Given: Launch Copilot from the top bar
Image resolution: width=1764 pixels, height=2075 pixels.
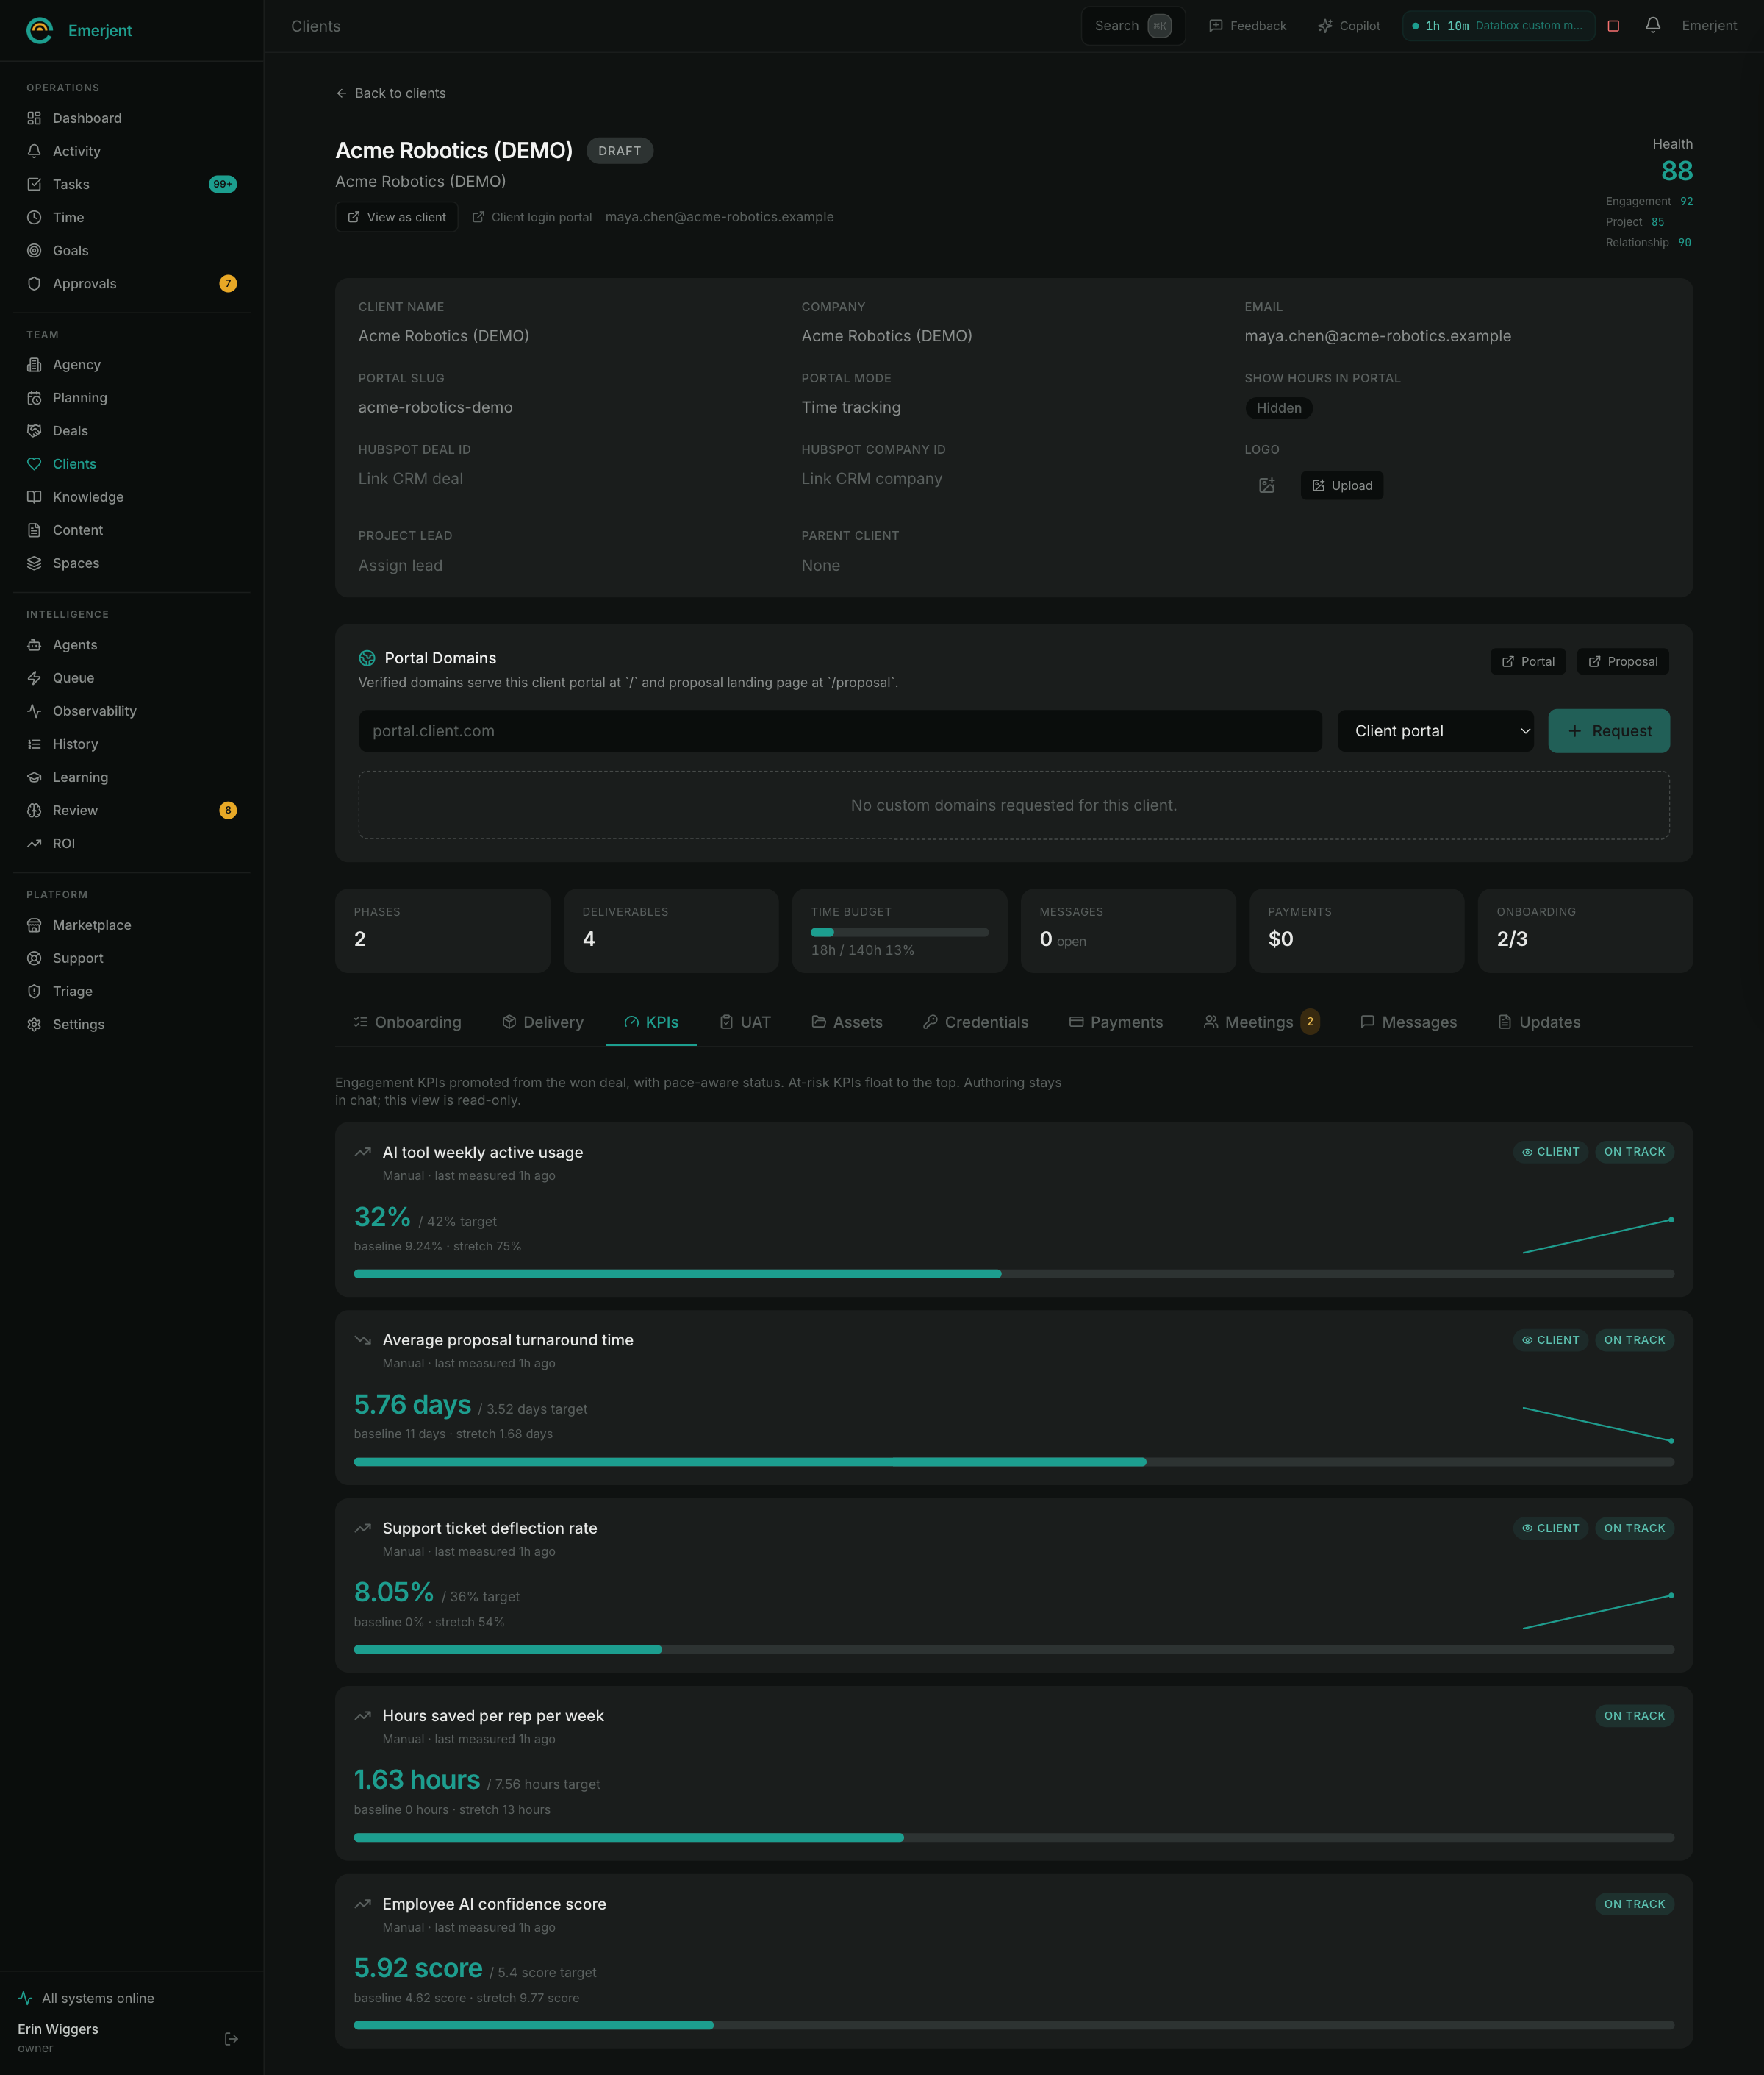Looking at the screenshot, I should (1348, 26).
